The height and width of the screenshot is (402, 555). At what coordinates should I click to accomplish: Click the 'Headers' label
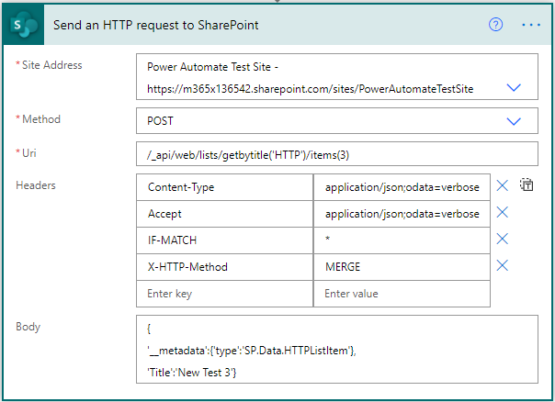tap(36, 185)
